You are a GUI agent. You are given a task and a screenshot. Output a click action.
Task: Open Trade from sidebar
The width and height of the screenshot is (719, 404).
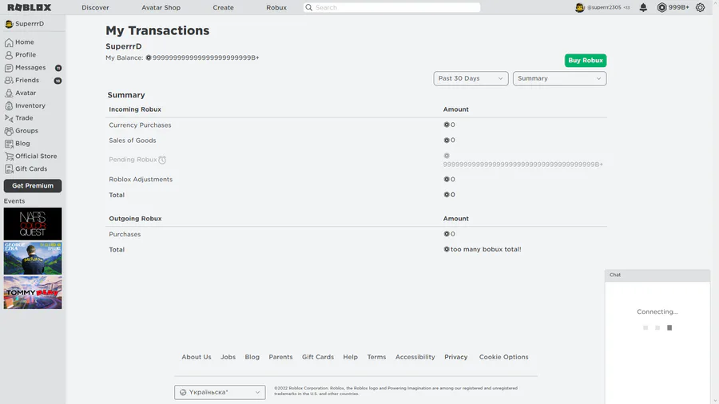coord(9,118)
